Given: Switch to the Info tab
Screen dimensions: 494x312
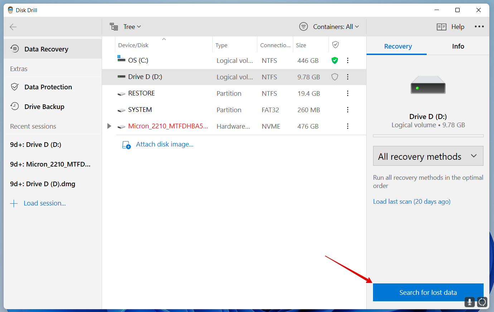Looking at the screenshot, I should click(458, 46).
